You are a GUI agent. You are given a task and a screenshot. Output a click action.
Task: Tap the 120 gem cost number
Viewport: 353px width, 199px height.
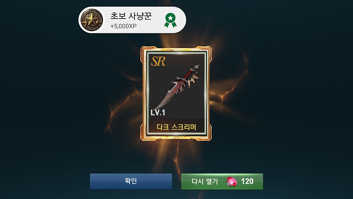point(247,181)
